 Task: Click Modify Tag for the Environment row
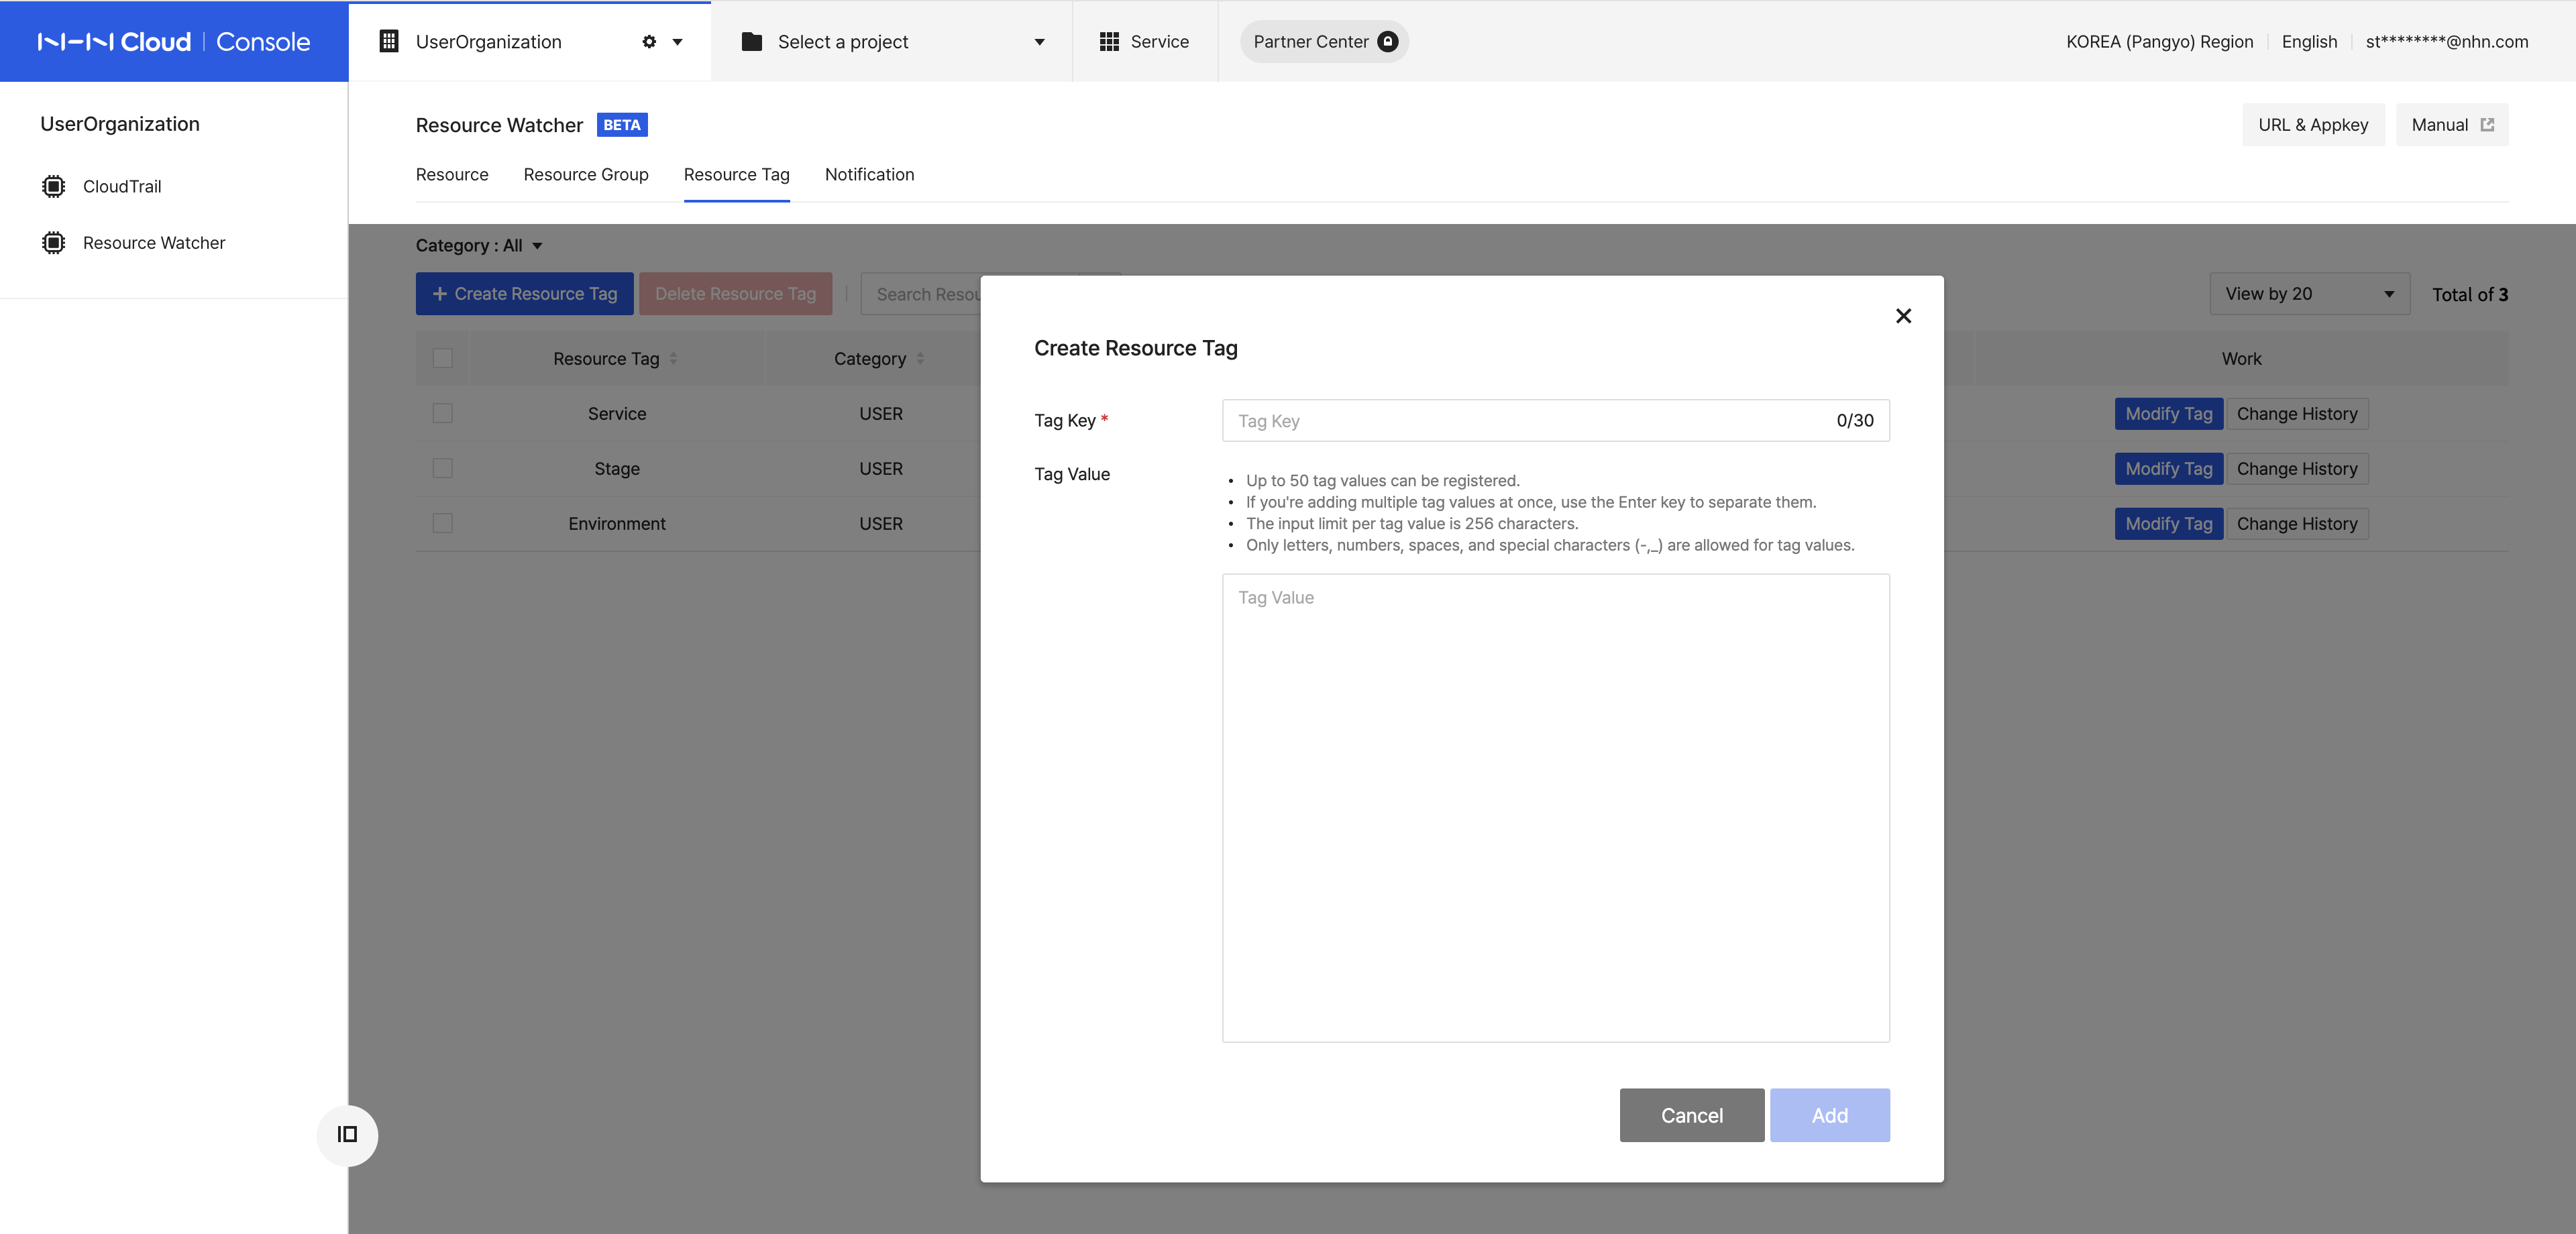pos(2168,524)
